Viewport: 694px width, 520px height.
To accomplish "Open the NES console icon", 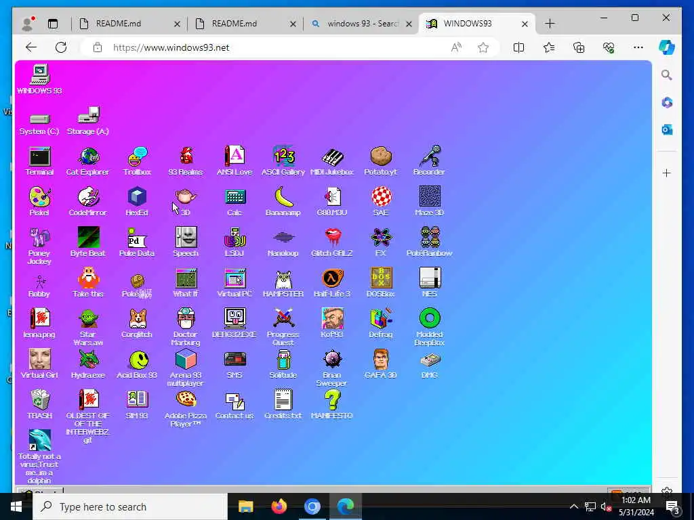I will [429, 283].
